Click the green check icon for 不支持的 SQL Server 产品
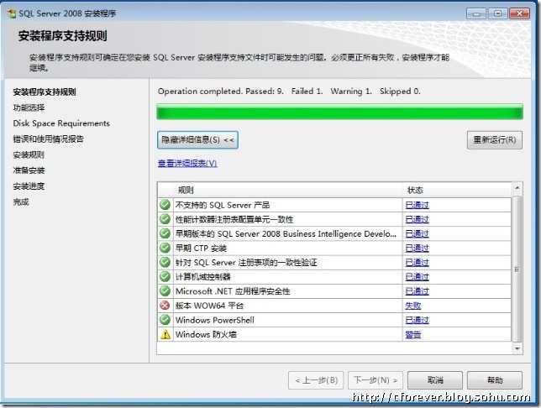 point(165,205)
